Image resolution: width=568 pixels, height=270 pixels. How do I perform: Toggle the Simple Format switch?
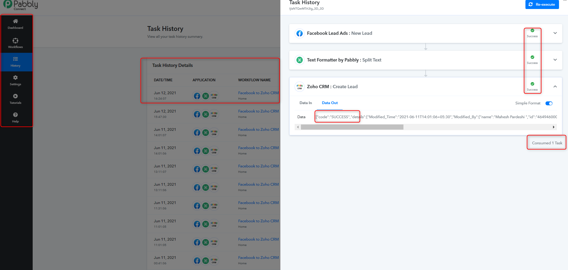click(549, 103)
